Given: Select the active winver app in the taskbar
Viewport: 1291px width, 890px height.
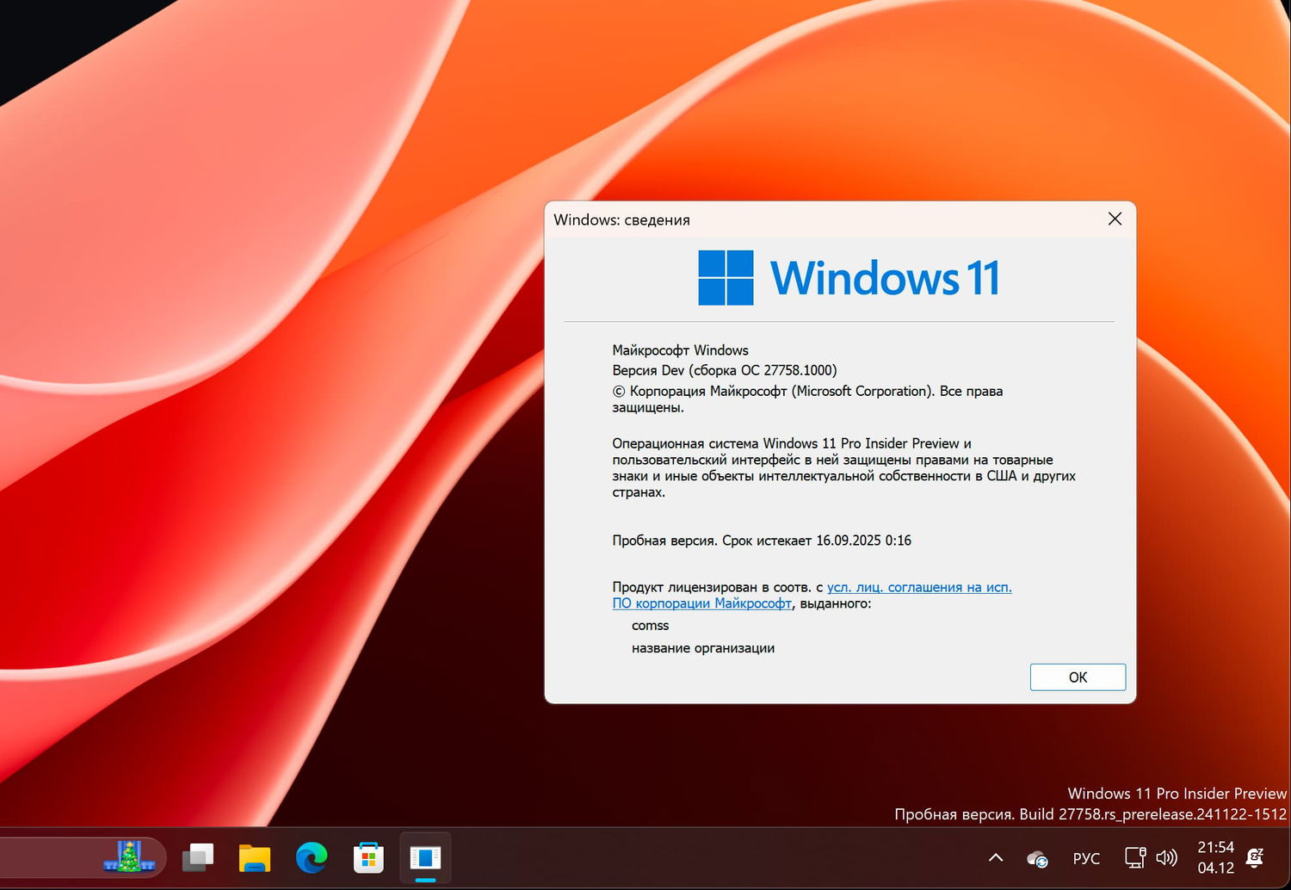Looking at the screenshot, I should pyautogui.click(x=425, y=856).
